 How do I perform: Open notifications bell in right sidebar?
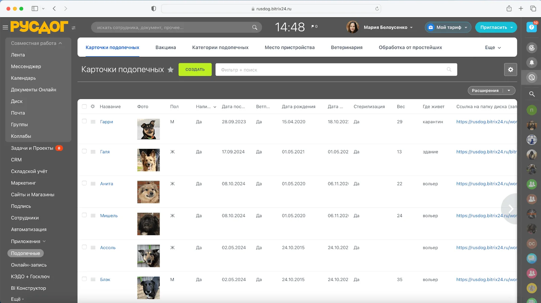(532, 62)
